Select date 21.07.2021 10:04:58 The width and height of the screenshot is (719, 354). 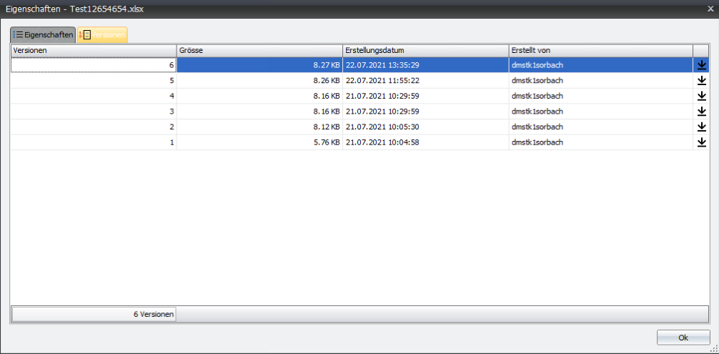425,142
